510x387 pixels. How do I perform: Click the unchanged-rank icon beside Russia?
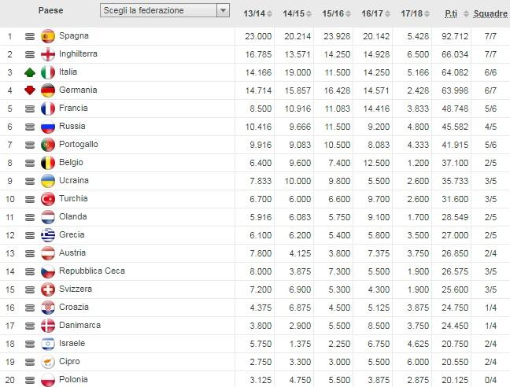point(30,127)
